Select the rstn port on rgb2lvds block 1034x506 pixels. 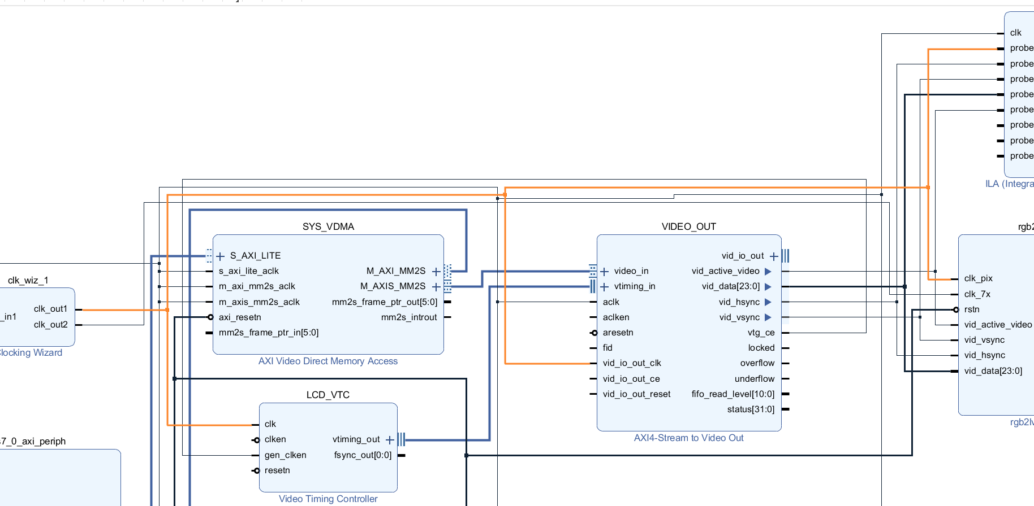[972, 309]
